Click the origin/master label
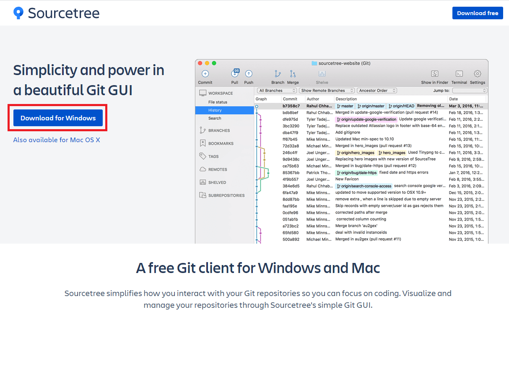 [371, 106]
